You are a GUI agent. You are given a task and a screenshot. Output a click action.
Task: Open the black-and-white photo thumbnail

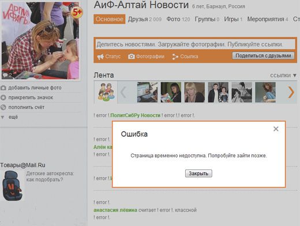242,92
